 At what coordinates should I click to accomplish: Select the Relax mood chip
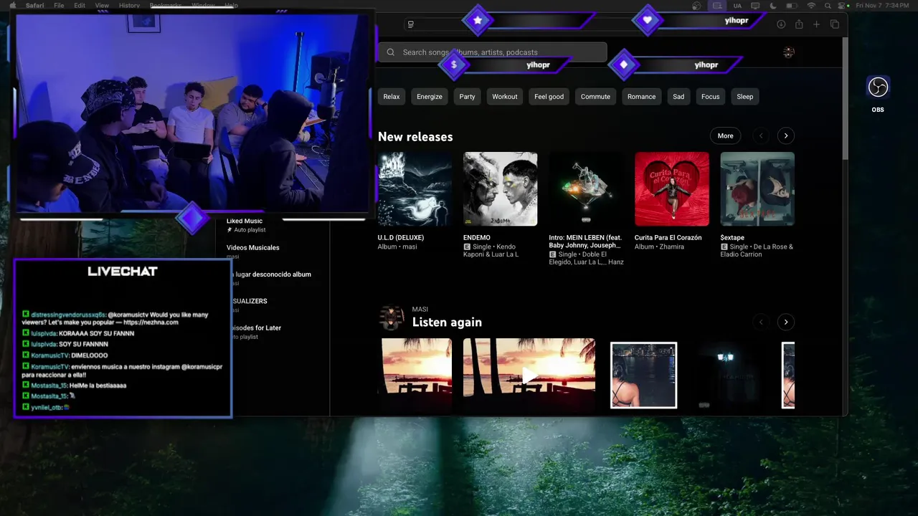[x=391, y=97]
